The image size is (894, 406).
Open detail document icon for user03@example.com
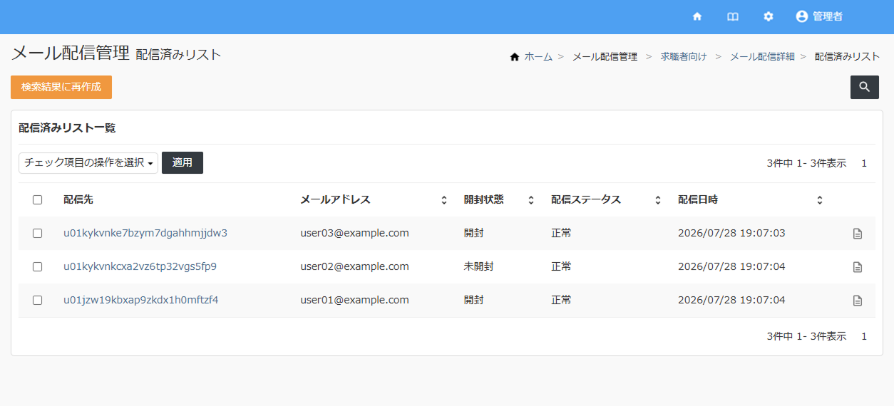click(x=858, y=234)
